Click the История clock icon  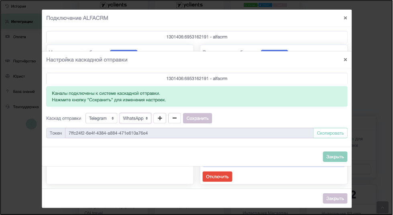click(x=7, y=6)
